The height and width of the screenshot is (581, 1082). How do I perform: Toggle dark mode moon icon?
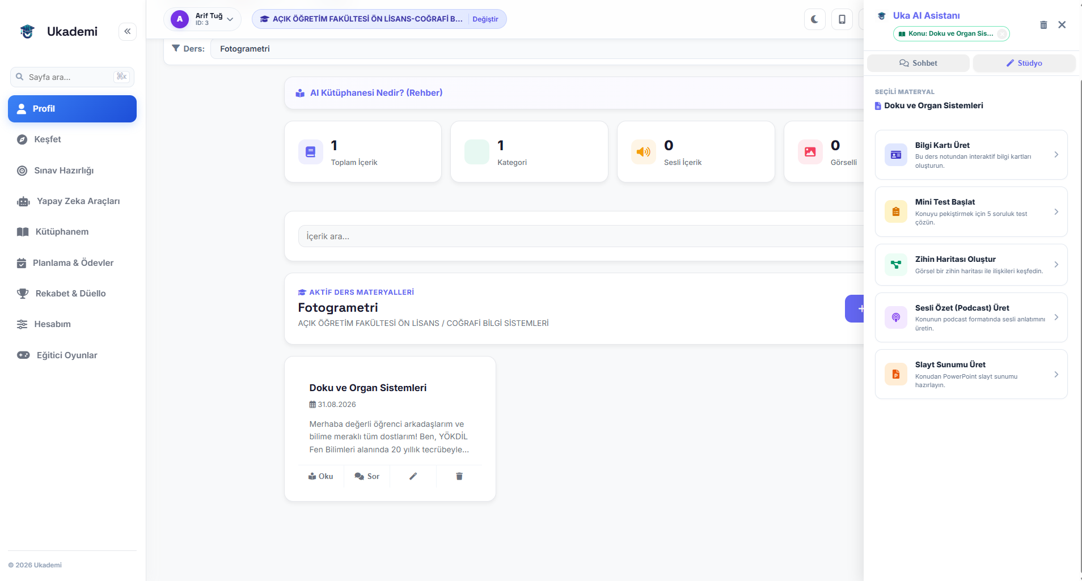click(815, 19)
